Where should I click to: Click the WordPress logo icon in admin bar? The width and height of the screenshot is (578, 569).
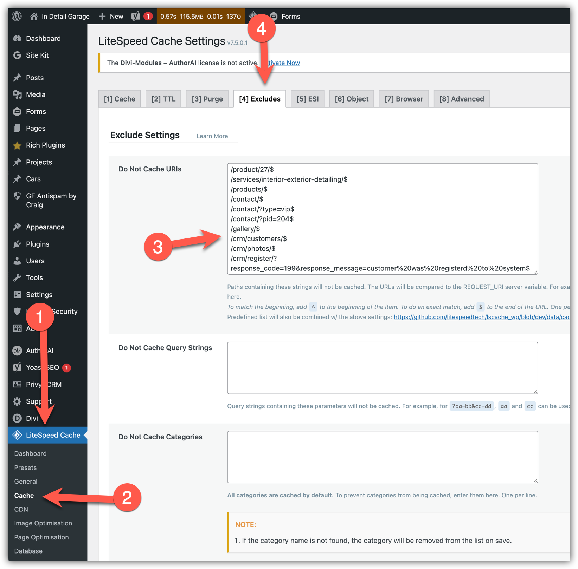(17, 16)
